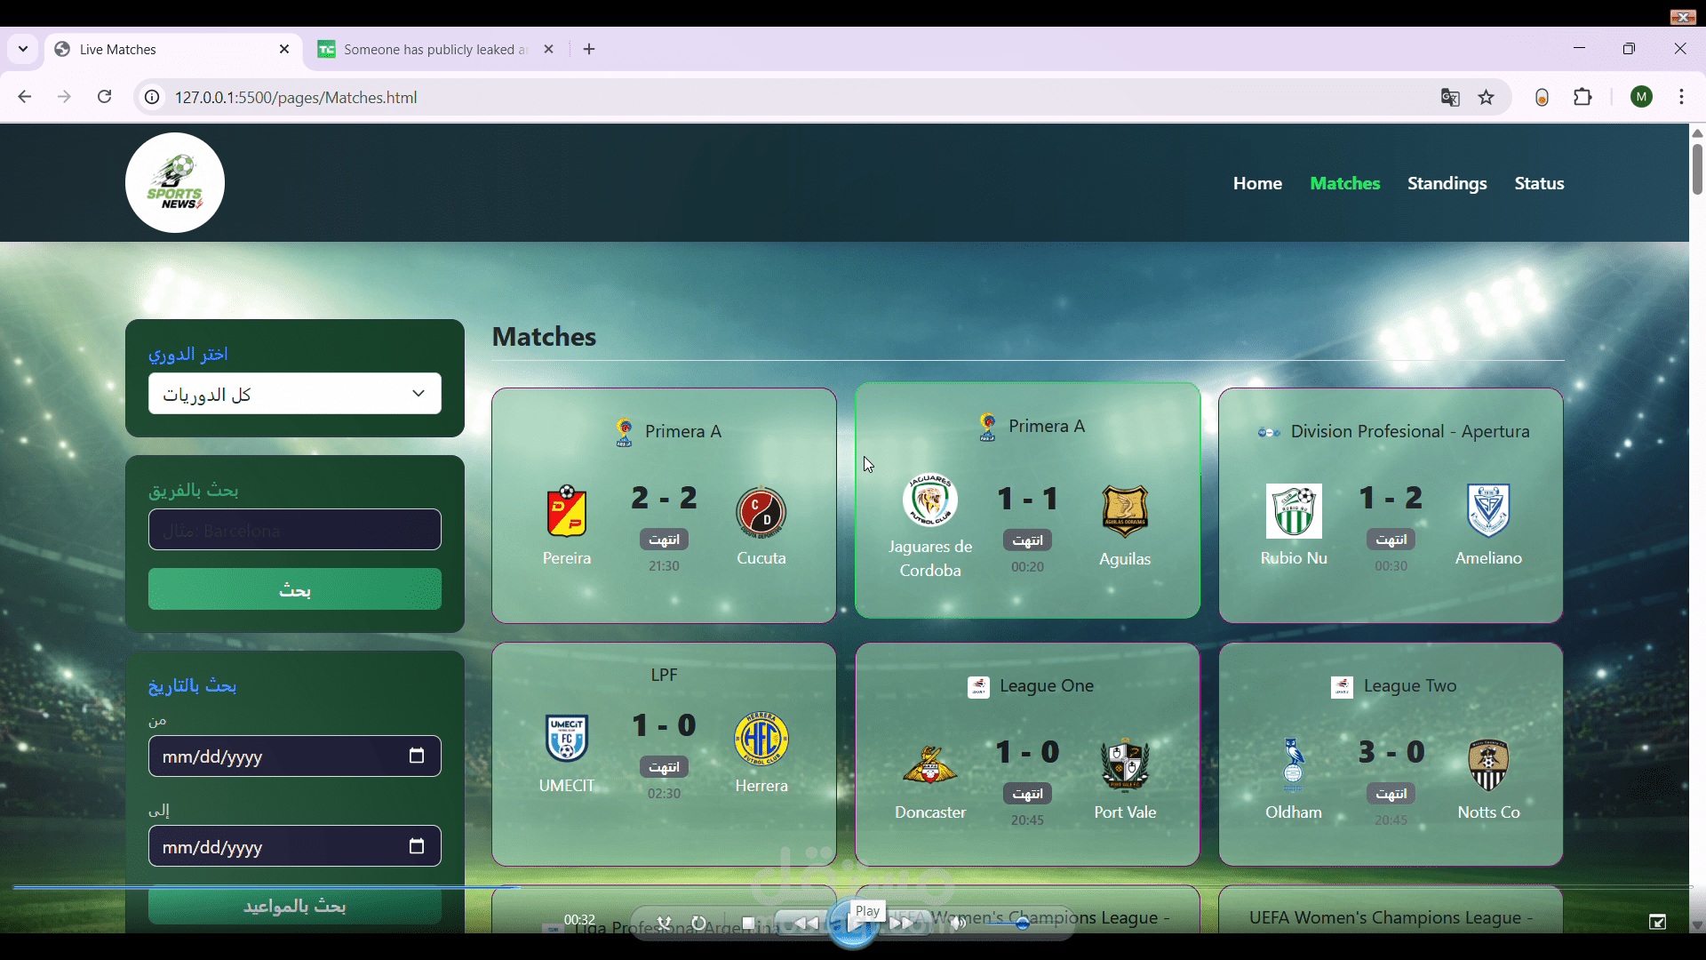This screenshot has width=1706, height=960.
Task: Open the browser Extensions puzzle icon
Action: coord(1582,98)
